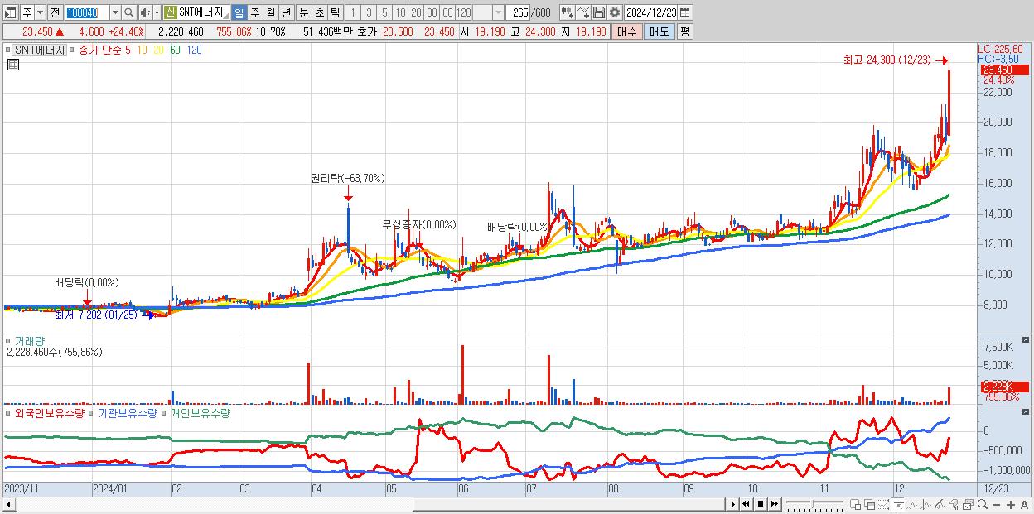Click the date field 2024/12/23

pyautogui.click(x=651, y=12)
